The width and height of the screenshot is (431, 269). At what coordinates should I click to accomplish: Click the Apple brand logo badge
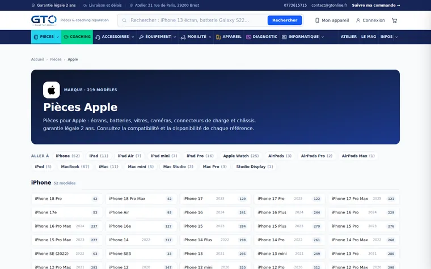52,89
